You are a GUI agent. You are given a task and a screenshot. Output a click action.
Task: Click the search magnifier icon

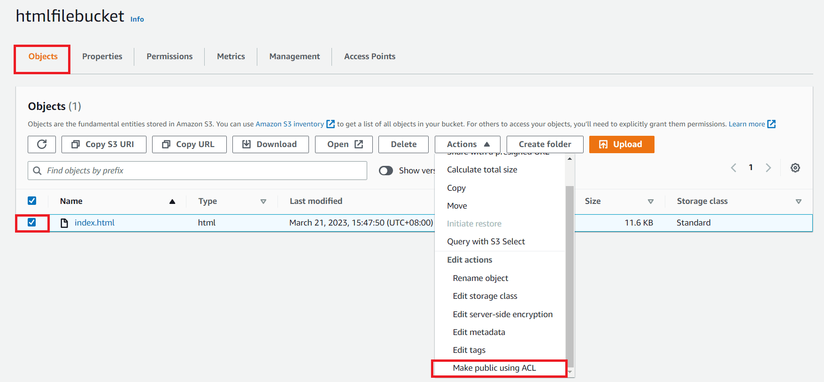click(x=38, y=171)
